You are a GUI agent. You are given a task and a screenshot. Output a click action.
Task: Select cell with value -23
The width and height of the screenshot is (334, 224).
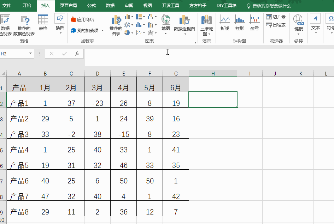coord(97,100)
